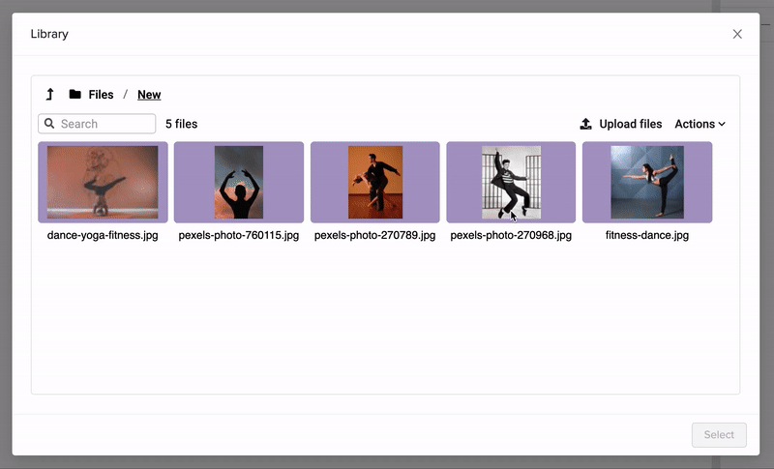This screenshot has width=774, height=469.
Task: Select the fitness-dance.jpg thumbnail
Action: click(647, 182)
